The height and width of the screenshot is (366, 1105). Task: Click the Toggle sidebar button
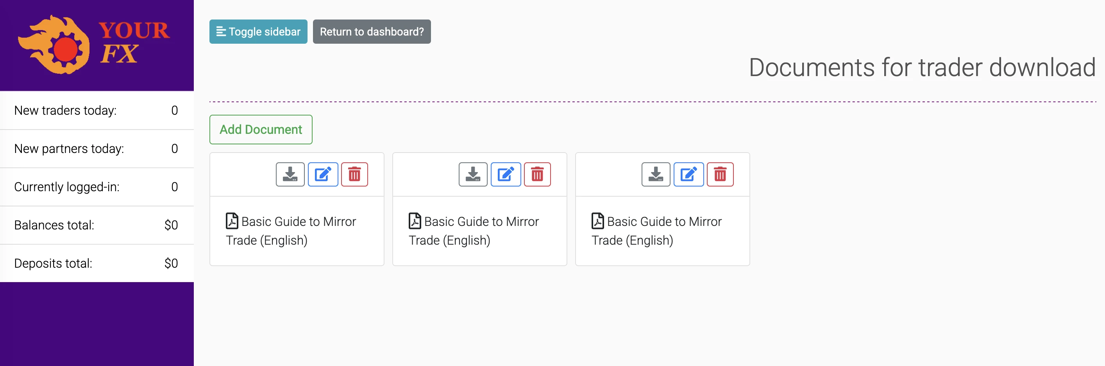coord(258,32)
